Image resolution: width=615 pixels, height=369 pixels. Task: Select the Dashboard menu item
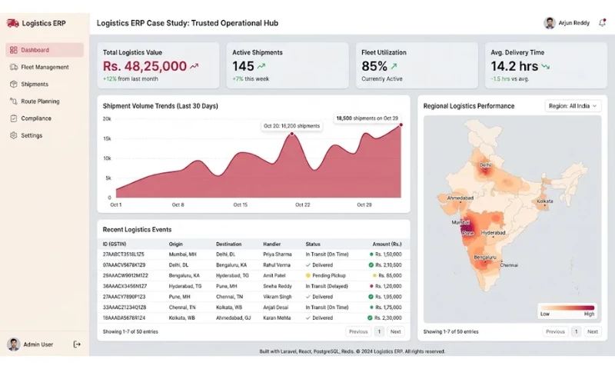(x=45, y=50)
